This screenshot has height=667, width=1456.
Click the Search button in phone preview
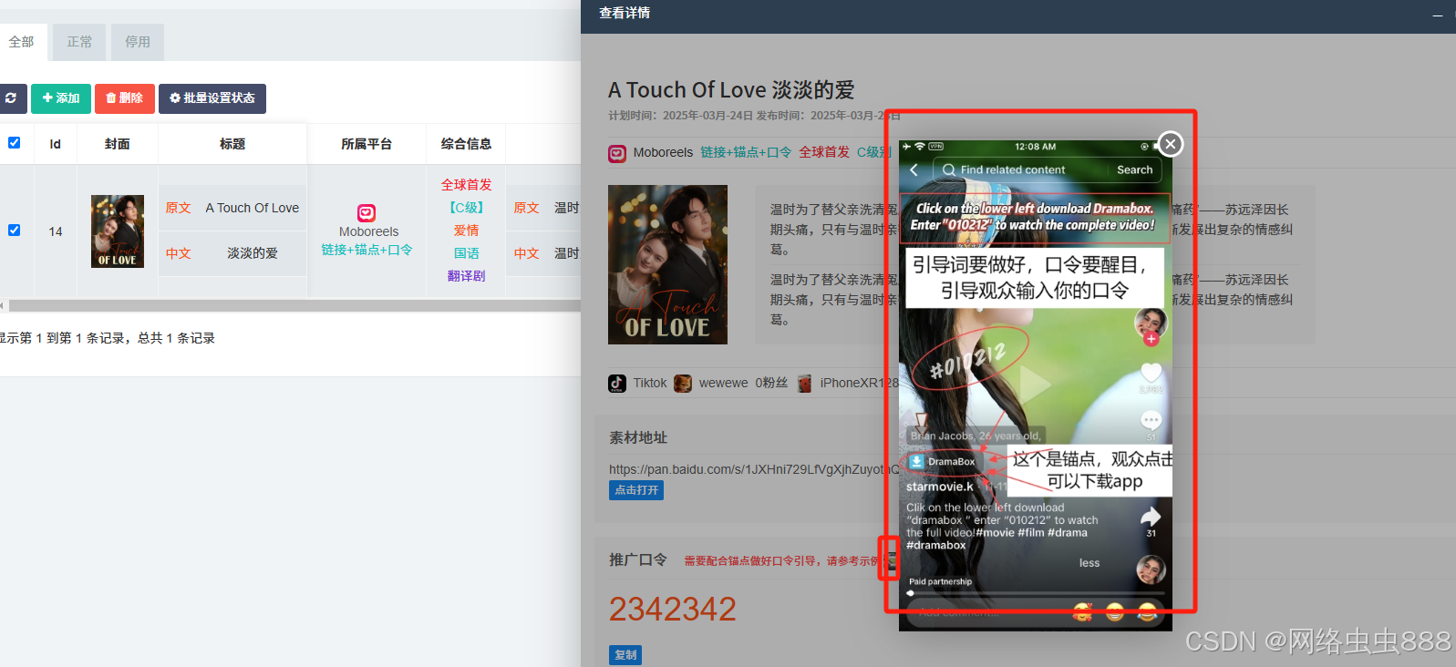click(1134, 169)
